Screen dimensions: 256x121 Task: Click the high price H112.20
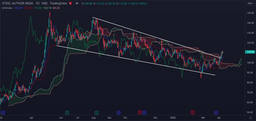(x=99, y=3)
